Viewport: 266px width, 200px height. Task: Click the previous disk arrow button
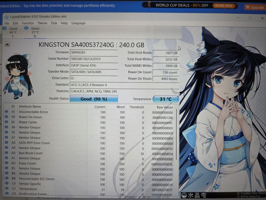pyautogui.click(x=7, y=44)
